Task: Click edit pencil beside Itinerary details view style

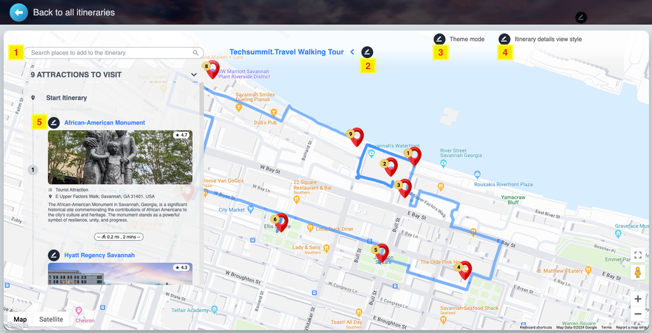Action: click(x=504, y=39)
